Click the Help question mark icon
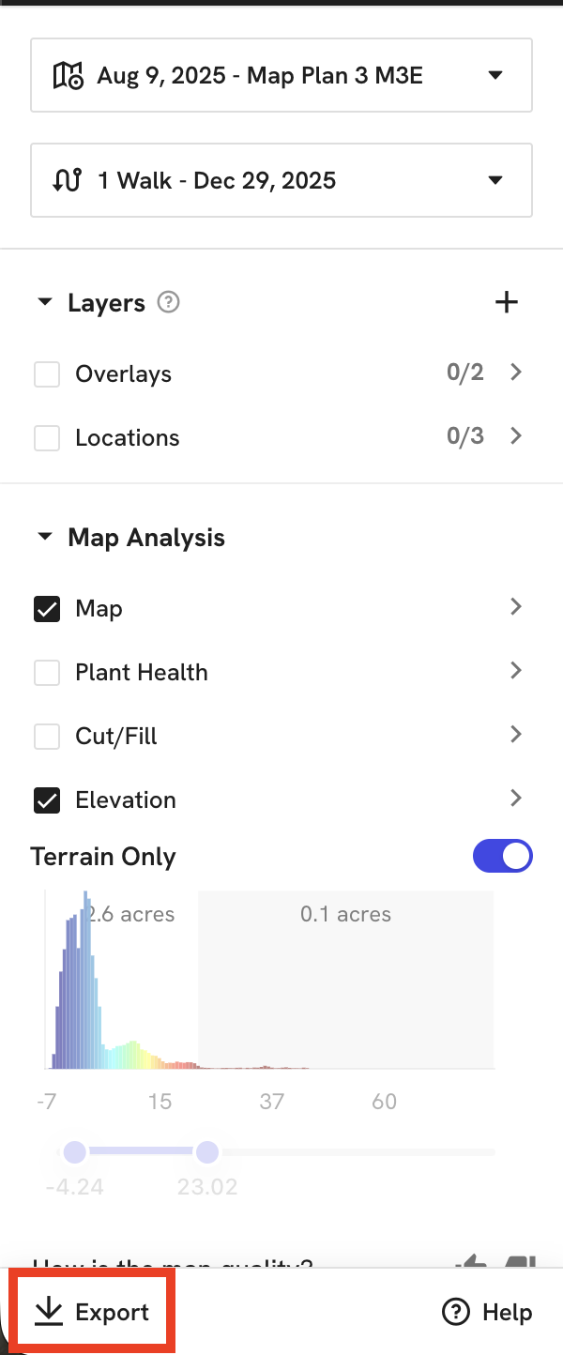 pyautogui.click(x=455, y=1312)
